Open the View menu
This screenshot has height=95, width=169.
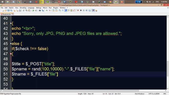tap(17, 8)
